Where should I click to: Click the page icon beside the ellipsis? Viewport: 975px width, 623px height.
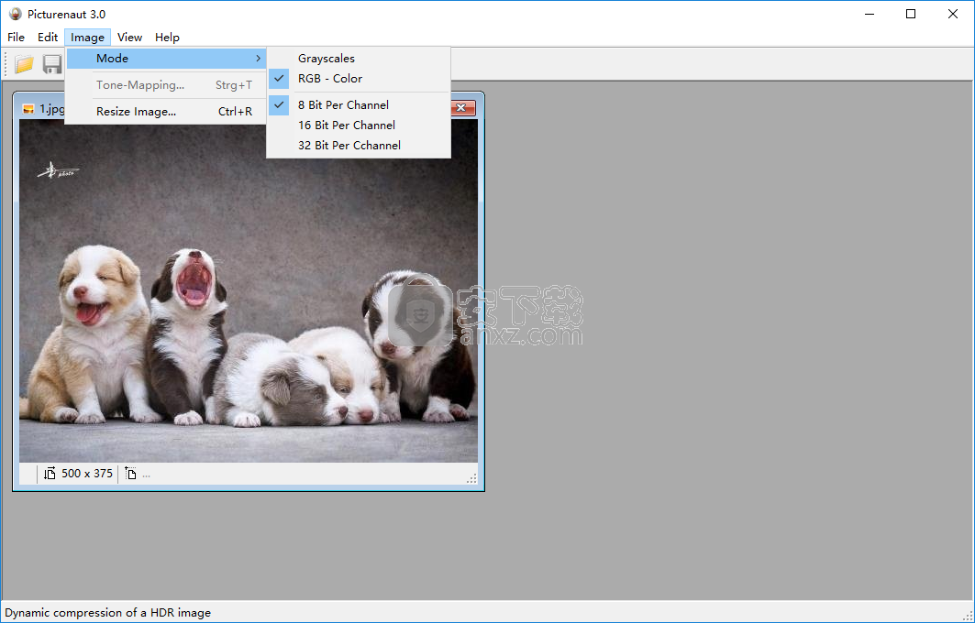click(x=130, y=474)
